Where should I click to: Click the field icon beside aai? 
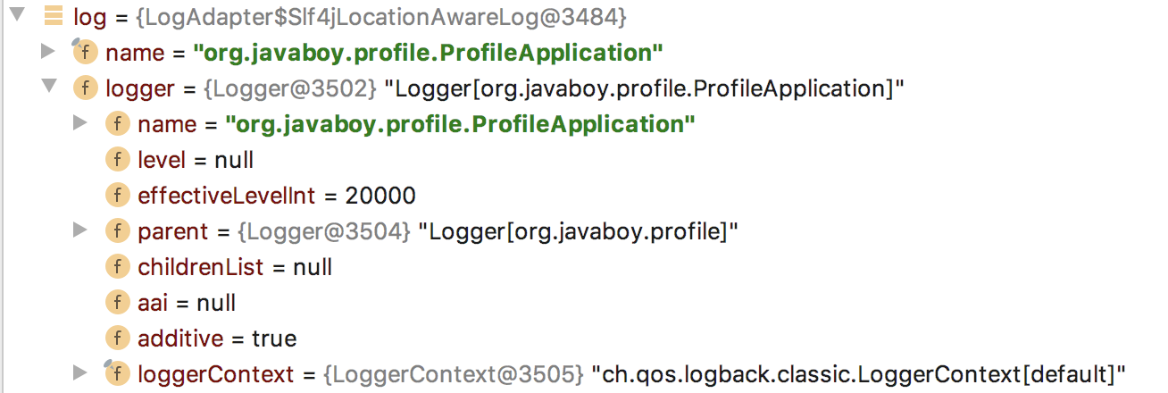[x=117, y=303]
